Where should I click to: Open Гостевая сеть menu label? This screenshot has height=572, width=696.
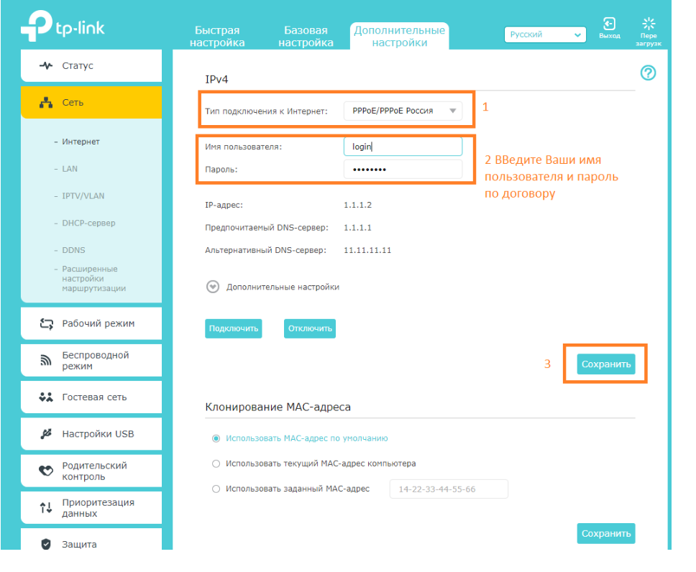coord(94,397)
